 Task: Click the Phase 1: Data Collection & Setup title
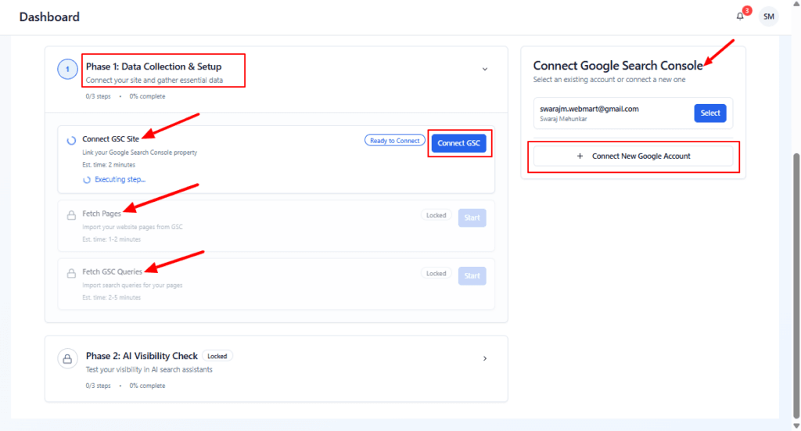[153, 66]
